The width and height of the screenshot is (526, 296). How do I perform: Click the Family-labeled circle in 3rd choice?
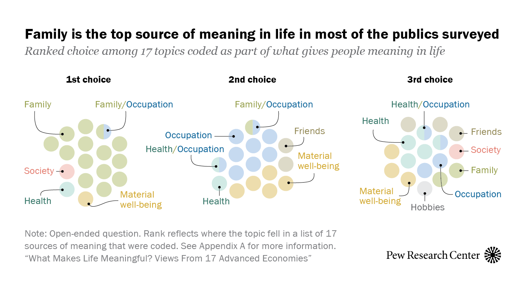(456, 171)
